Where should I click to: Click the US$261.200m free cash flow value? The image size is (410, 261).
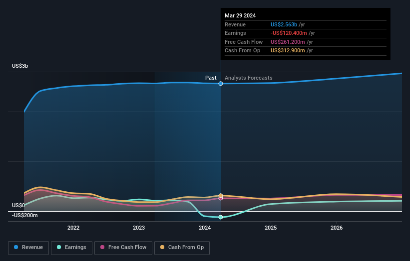[x=288, y=42]
